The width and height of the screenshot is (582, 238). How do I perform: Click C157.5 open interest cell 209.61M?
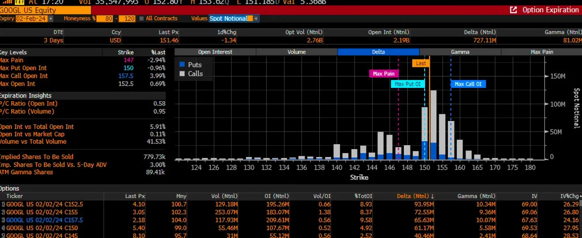pyautogui.click(x=277, y=220)
